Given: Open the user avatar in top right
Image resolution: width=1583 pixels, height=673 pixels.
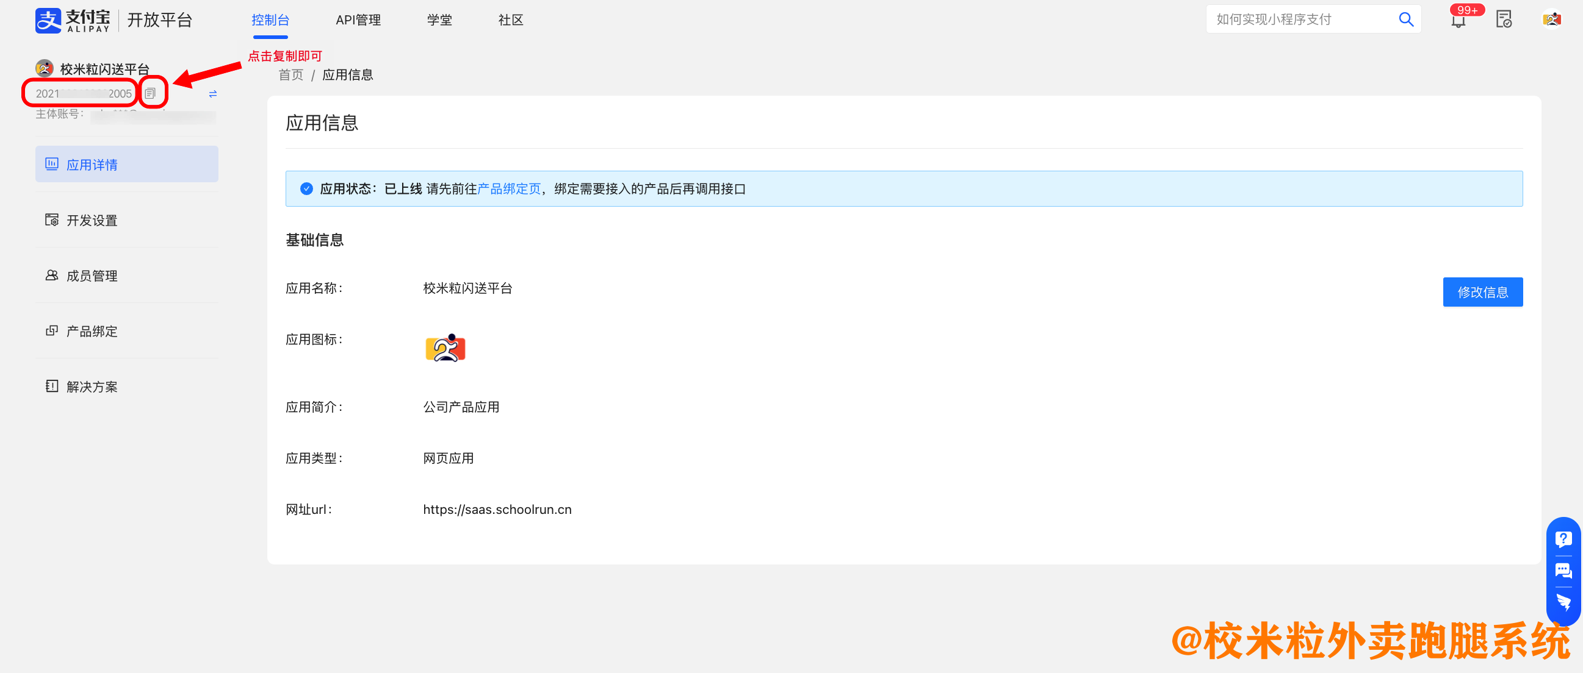Looking at the screenshot, I should 1551,20.
